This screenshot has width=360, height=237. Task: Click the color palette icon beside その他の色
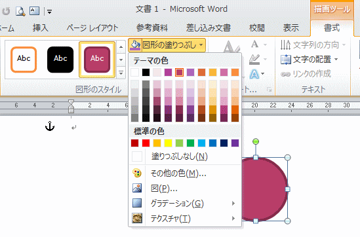coord(137,173)
